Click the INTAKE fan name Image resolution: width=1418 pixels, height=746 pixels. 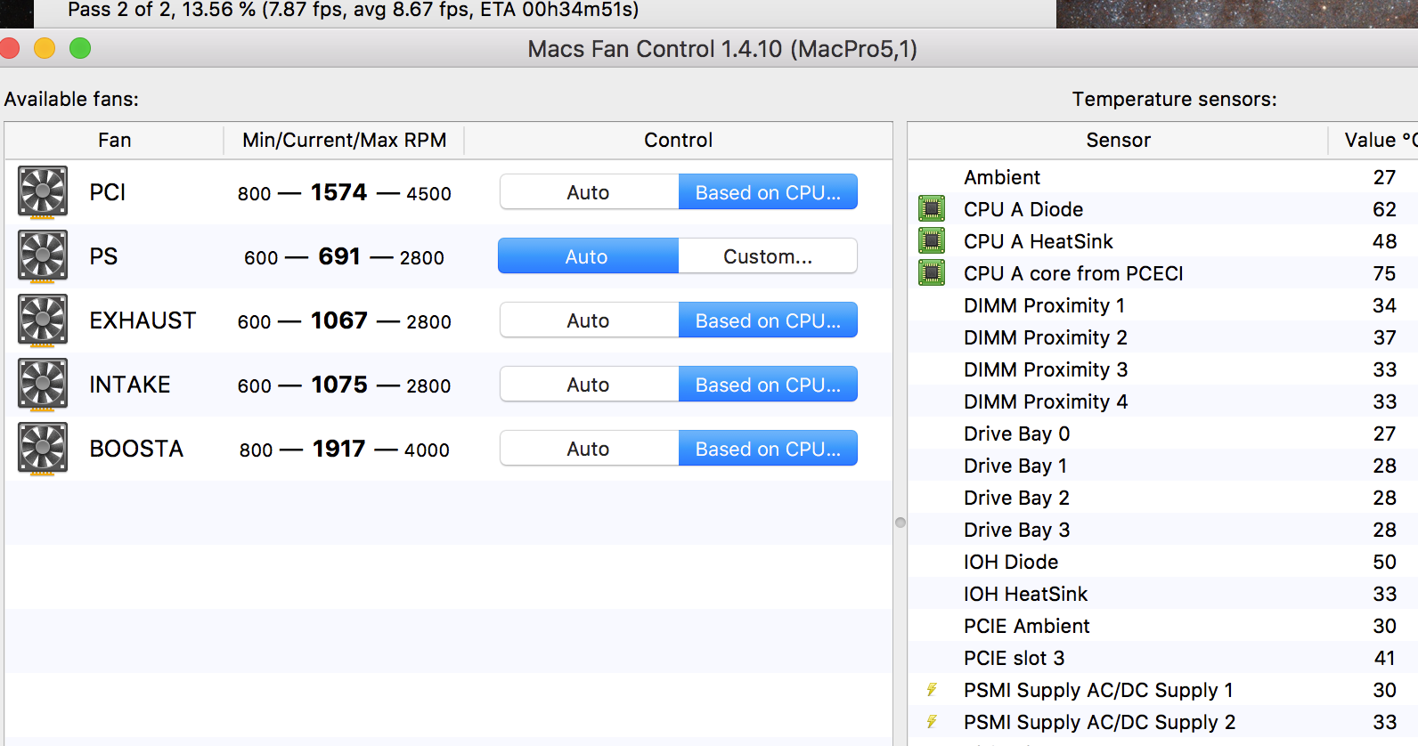130,385
